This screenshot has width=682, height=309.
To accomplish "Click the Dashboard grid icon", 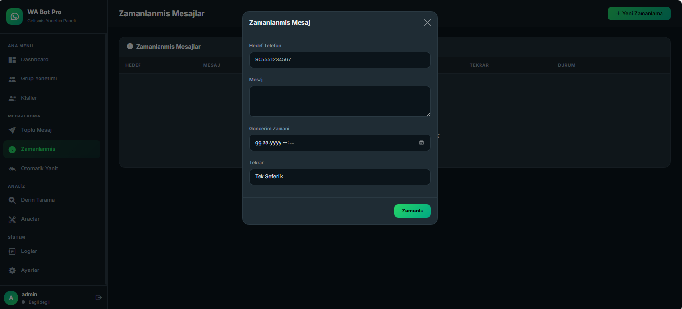I will tap(12, 60).
